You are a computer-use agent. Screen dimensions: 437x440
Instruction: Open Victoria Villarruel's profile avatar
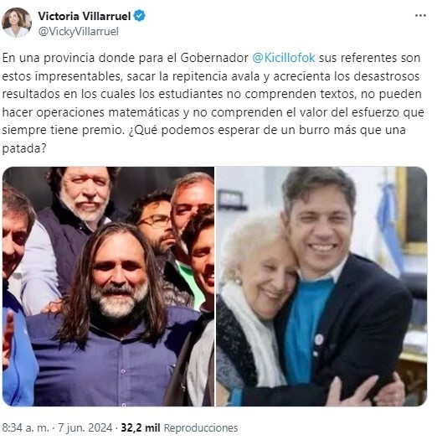click(17, 23)
